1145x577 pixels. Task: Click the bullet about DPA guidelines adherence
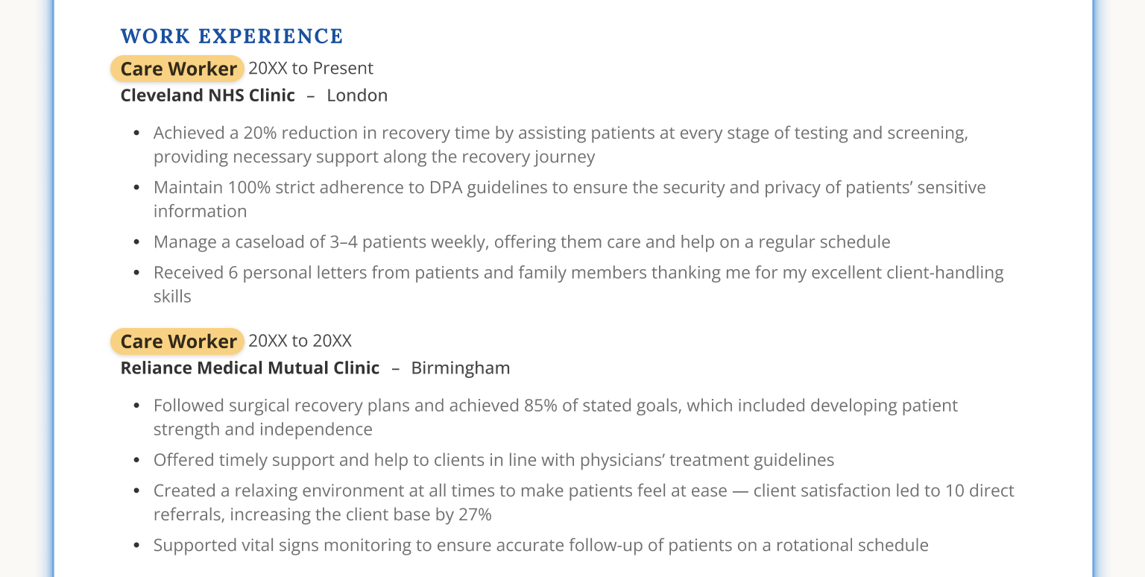coord(569,187)
